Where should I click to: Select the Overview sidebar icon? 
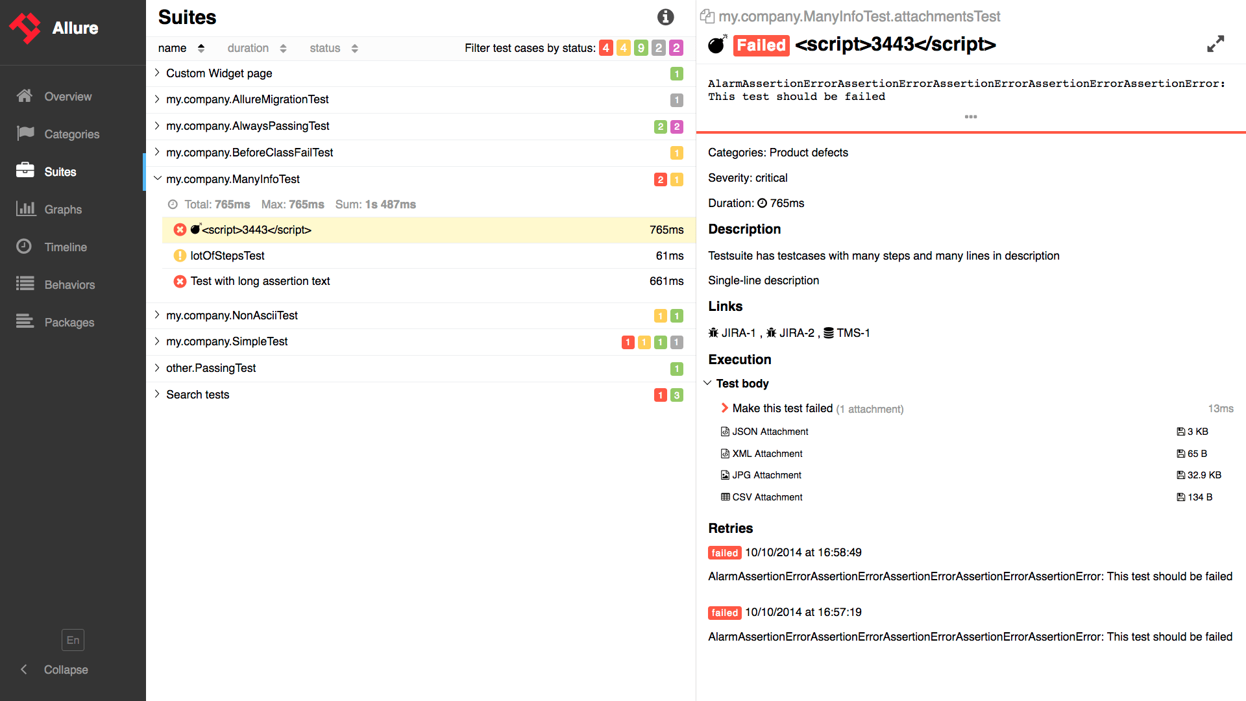coord(24,96)
